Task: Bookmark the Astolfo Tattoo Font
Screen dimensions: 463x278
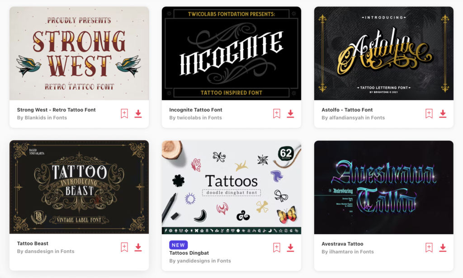Action: click(429, 114)
